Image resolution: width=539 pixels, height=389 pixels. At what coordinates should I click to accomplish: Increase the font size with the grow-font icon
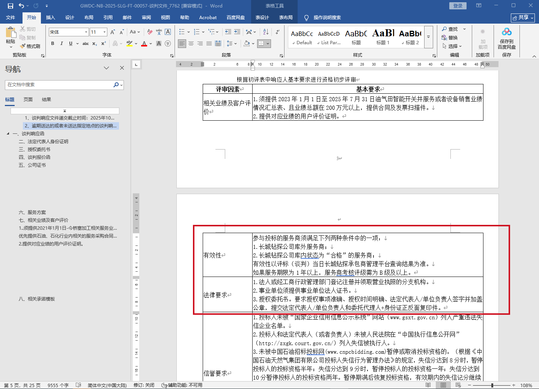(x=113, y=32)
